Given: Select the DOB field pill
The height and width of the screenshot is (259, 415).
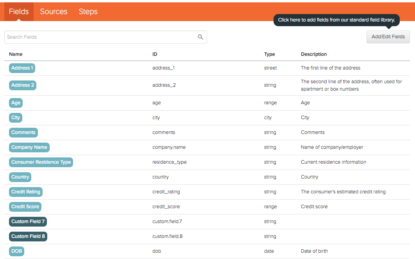Looking at the screenshot, I should coord(16,251).
